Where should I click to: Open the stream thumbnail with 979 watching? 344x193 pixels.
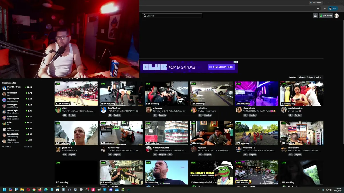click(x=257, y=133)
